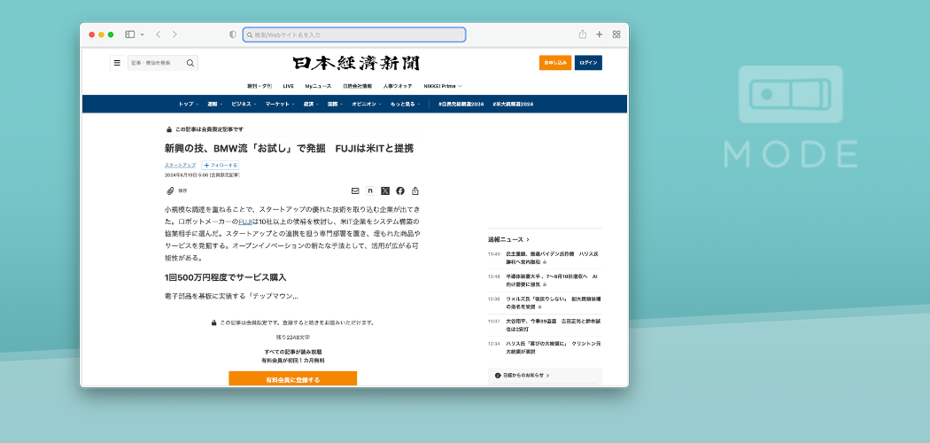Toggle follow for スタートアップ topic
This screenshot has height=443, width=930.
(x=221, y=165)
